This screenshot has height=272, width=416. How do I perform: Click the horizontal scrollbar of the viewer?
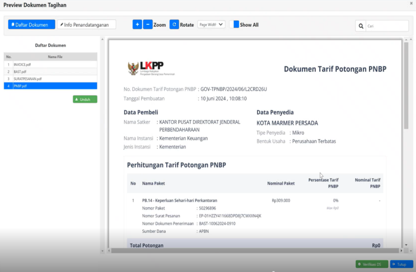[x=254, y=250]
